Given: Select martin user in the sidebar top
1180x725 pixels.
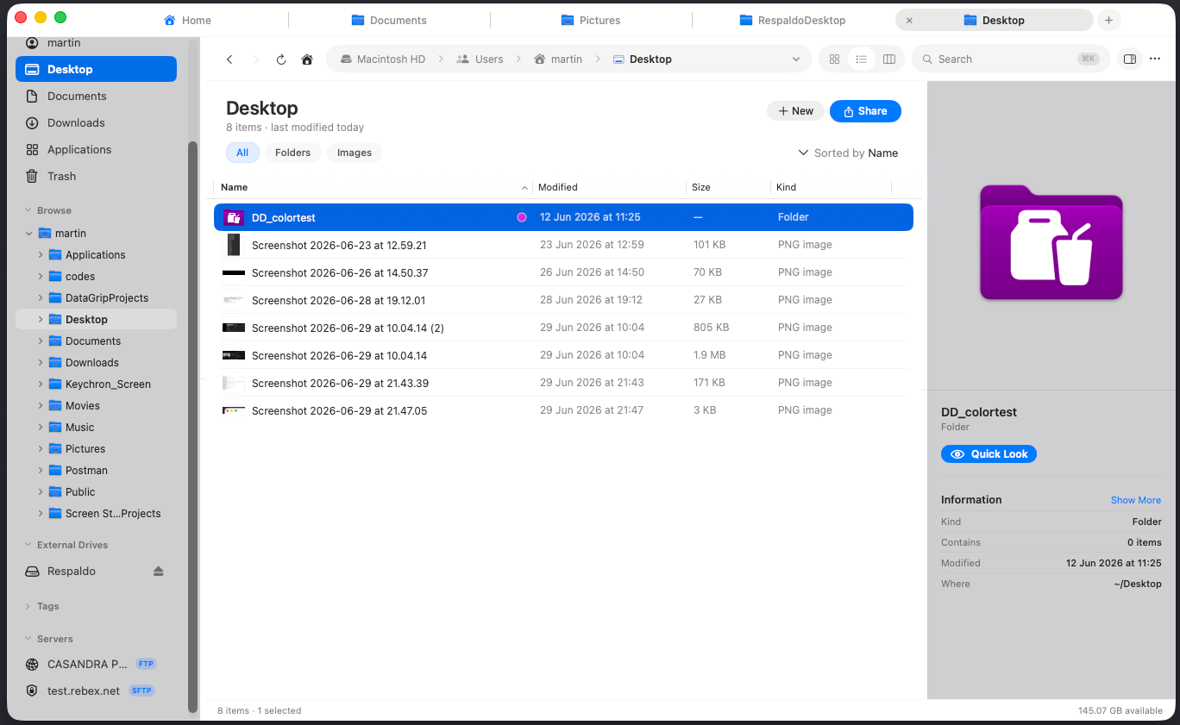Looking at the screenshot, I should 96,43.
